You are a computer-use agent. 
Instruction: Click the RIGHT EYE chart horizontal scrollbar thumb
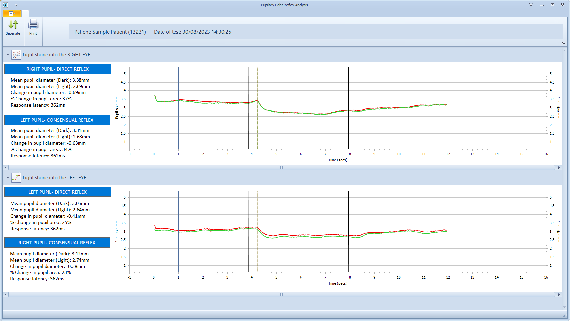[281, 168]
